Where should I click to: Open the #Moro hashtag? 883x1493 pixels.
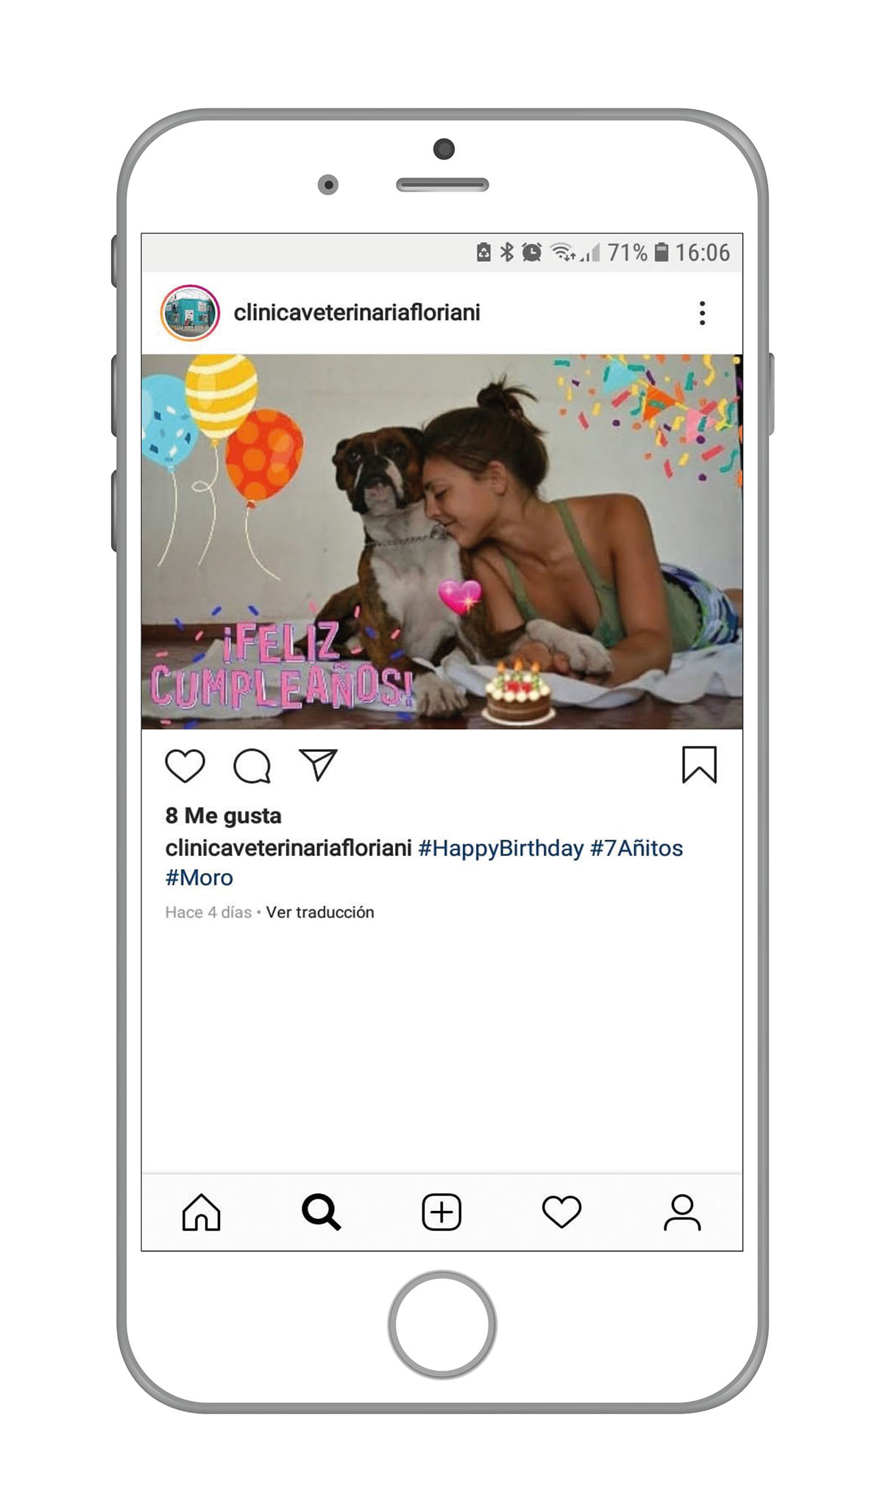pos(199,878)
